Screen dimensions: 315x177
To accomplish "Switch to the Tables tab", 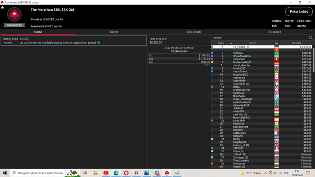I will pyautogui.click(x=114, y=32).
